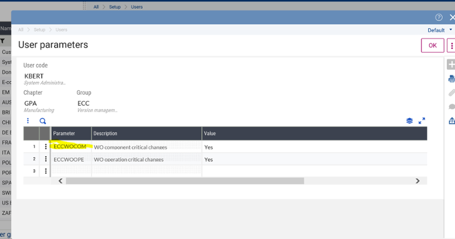The image size is (455, 239).
Task: Click the filter funnel icon in left panel
Action: 3,41
